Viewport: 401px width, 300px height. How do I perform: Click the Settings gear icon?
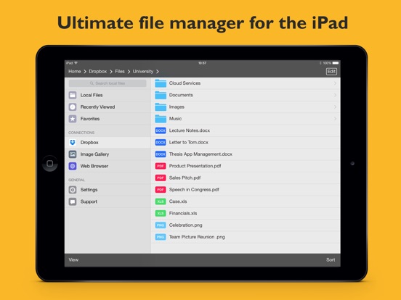73,190
